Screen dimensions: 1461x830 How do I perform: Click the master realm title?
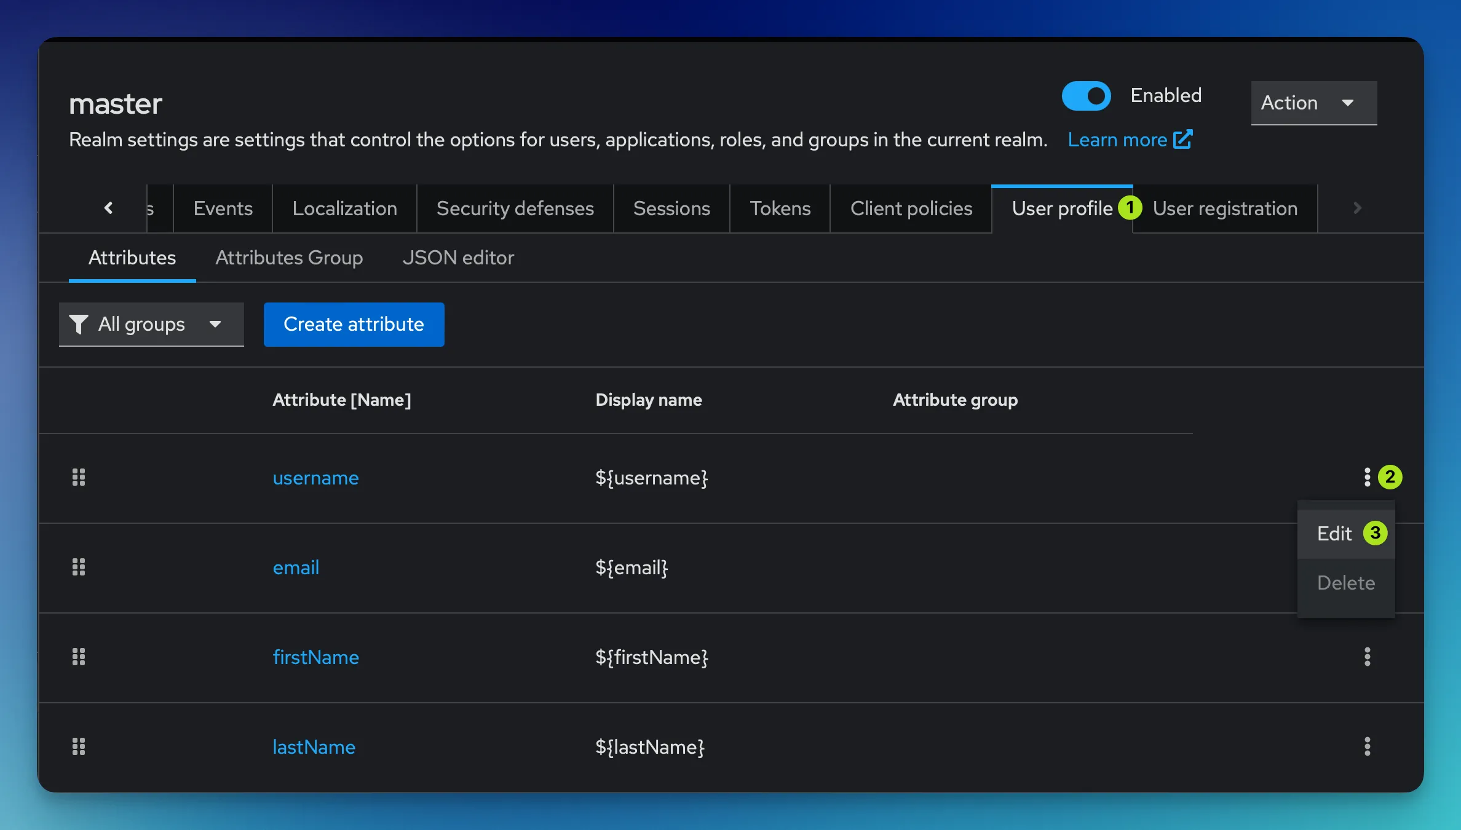[x=115, y=104]
